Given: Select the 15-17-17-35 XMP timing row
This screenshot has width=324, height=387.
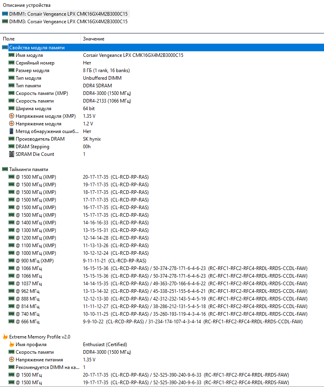Looking at the screenshot, I should point(162,215).
